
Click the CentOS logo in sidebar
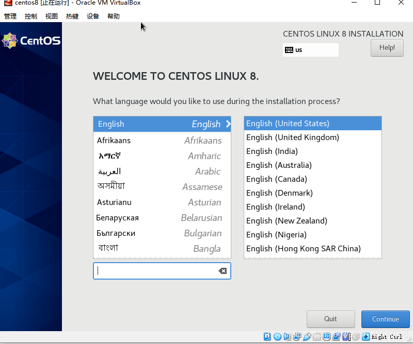[31, 41]
